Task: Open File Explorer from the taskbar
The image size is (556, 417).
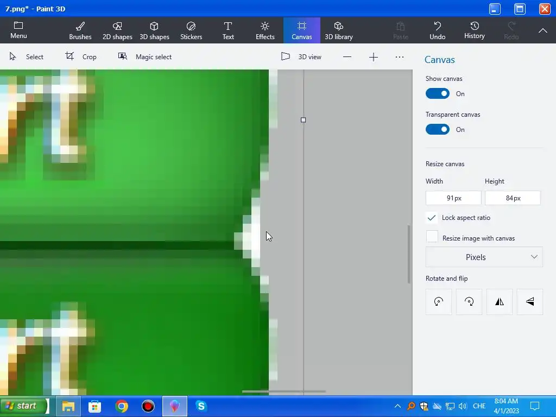Action: pos(68,406)
